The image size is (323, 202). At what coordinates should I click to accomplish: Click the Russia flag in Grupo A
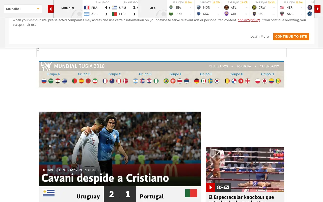coord(44,81)
